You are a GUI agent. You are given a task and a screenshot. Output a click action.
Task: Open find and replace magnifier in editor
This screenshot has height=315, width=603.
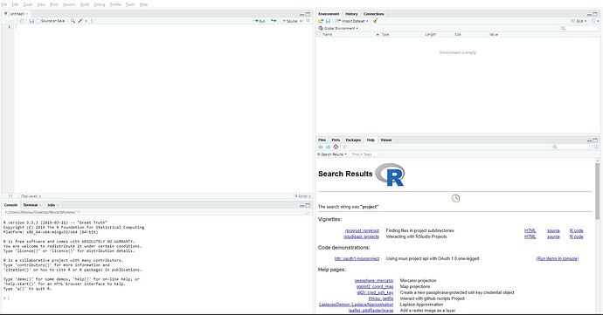73,21
